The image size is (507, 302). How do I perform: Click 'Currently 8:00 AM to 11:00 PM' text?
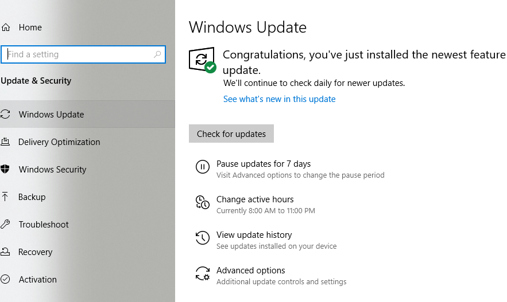[x=266, y=211]
